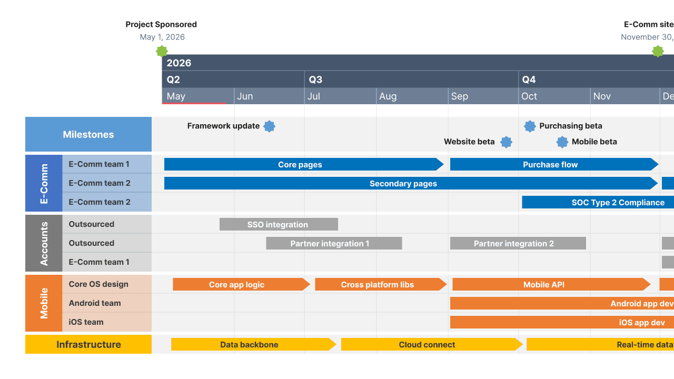674x379 pixels.
Task: Select the Mobile swimlane header
Action: (44, 303)
